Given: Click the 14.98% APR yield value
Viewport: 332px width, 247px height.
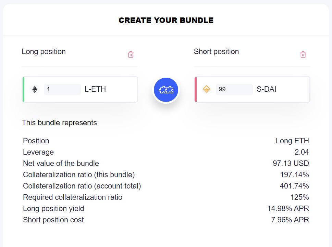Looking at the screenshot, I should tap(288, 209).
